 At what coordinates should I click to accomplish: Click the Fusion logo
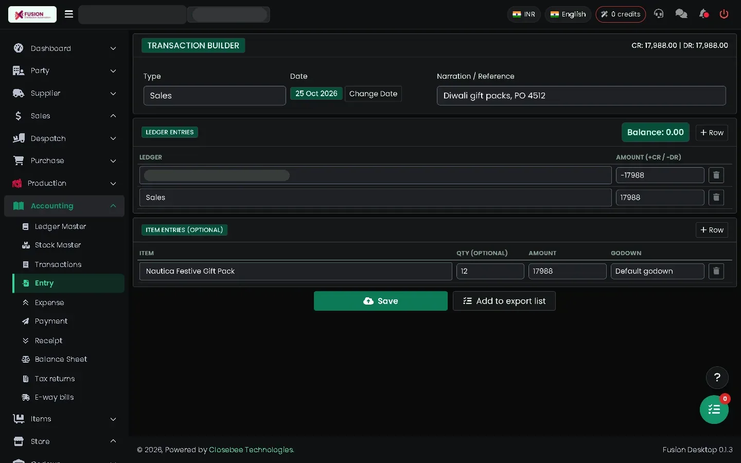pos(32,14)
